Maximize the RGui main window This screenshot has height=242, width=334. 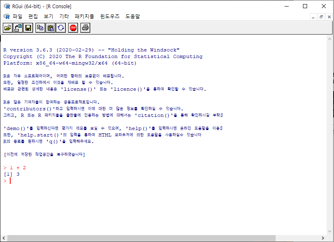pos(305,6)
